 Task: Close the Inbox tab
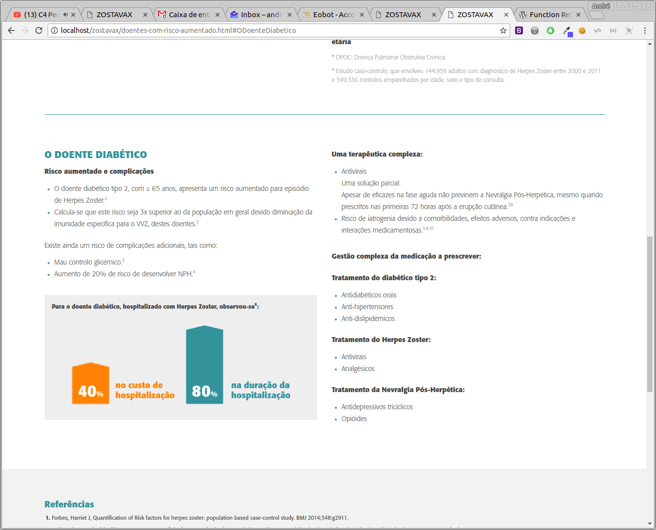tap(290, 15)
